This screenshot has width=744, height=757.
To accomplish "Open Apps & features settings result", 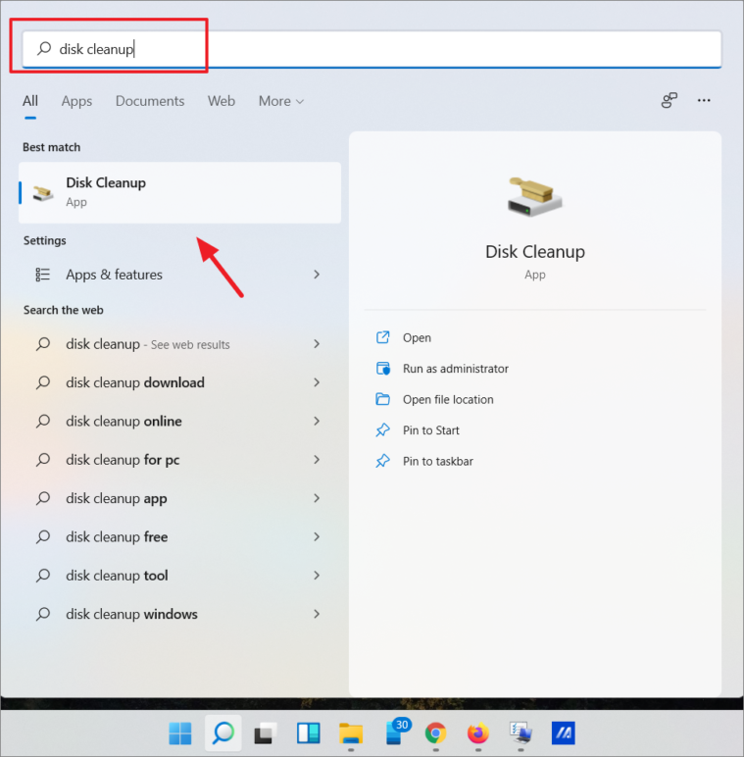I will coord(179,275).
